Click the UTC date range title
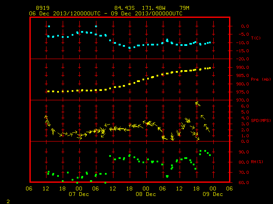This screenshot has height=204, width=273. 106,14
